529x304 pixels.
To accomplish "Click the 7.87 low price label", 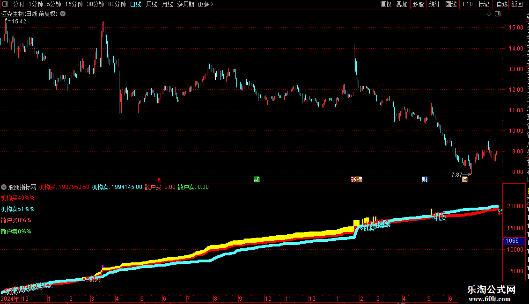I will coord(457,174).
